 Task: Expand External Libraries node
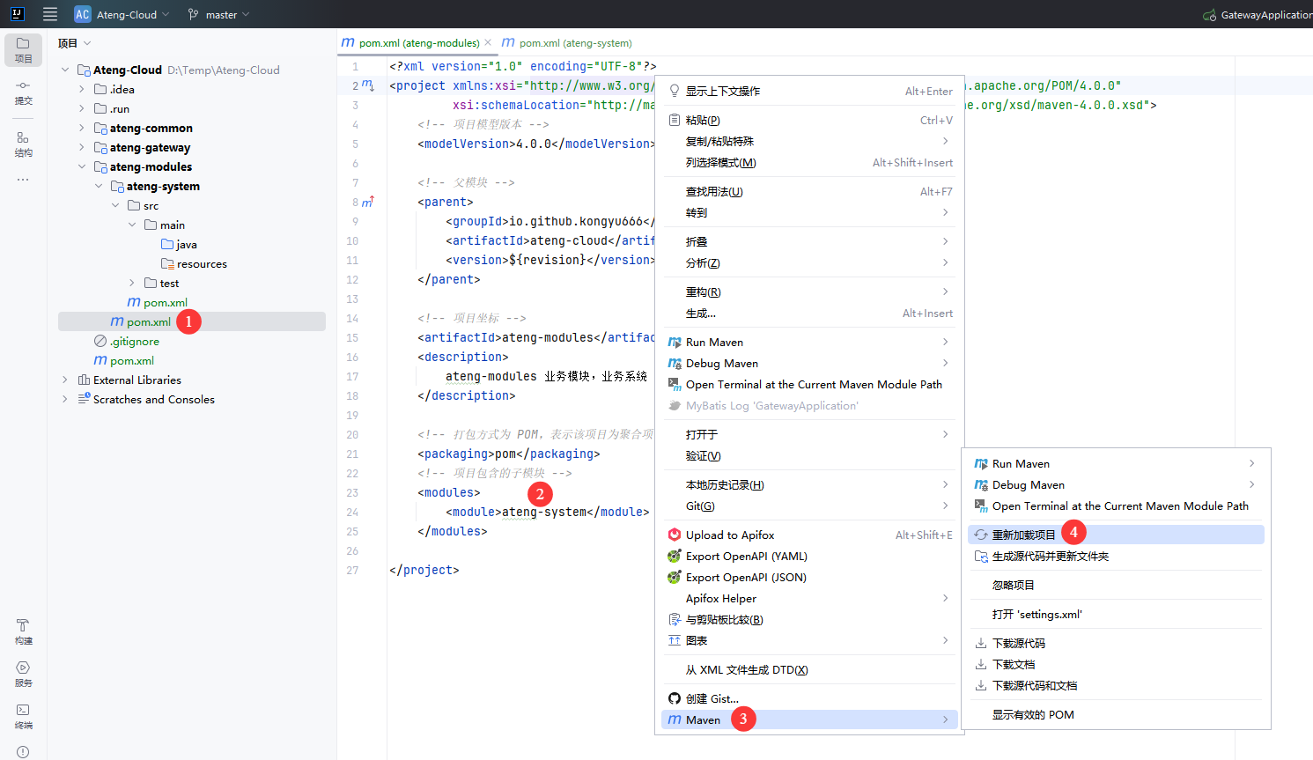65,380
